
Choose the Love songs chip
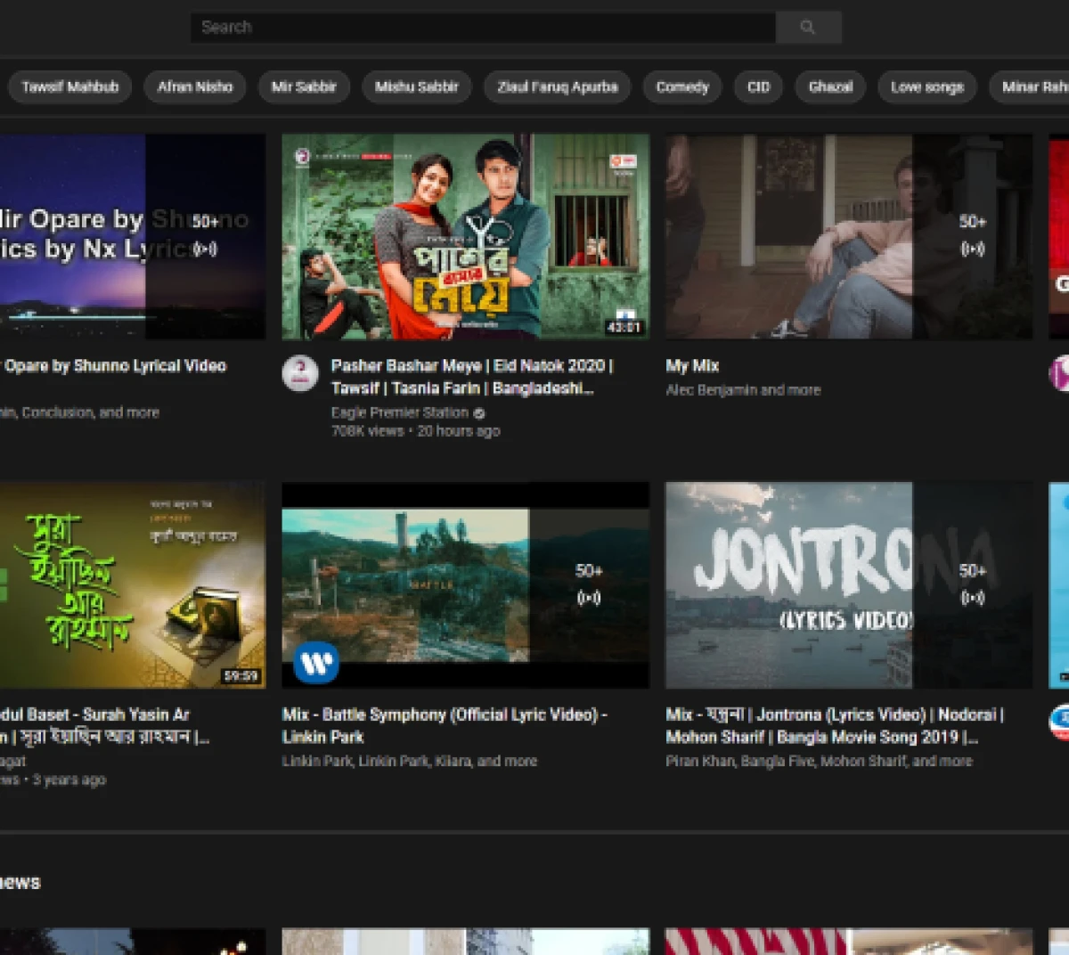[x=927, y=87]
